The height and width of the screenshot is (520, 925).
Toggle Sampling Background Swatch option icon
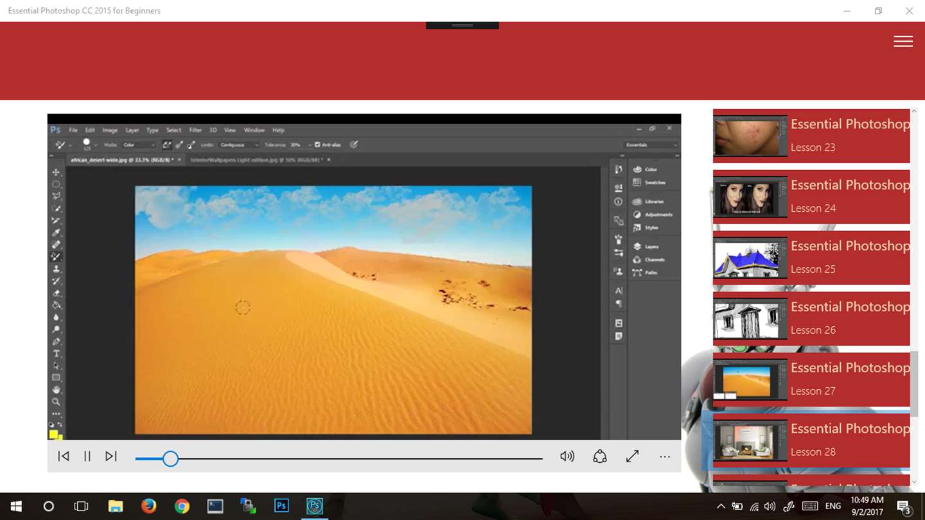[x=191, y=144]
